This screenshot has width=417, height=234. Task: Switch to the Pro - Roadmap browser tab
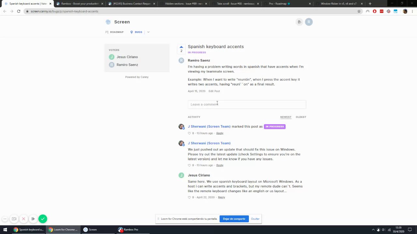tap(288, 4)
